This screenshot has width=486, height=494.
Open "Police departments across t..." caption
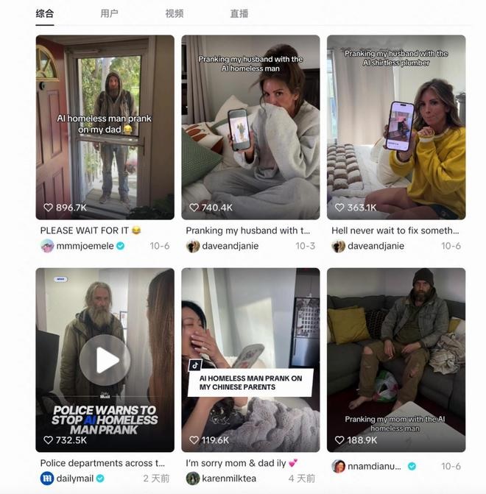pyautogui.click(x=102, y=463)
